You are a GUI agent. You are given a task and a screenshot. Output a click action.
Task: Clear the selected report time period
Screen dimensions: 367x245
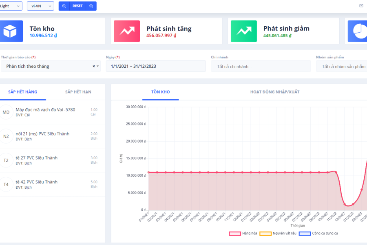tap(93, 66)
